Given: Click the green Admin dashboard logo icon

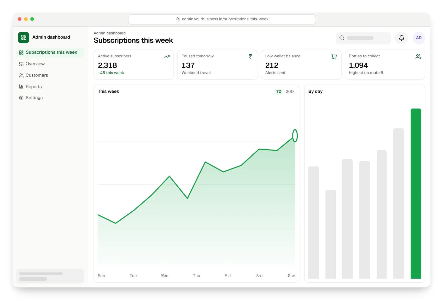Looking at the screenshot, I should [24, 37].
